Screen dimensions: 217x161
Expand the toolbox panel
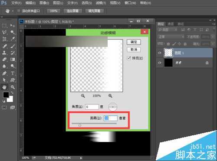(2, 17)
